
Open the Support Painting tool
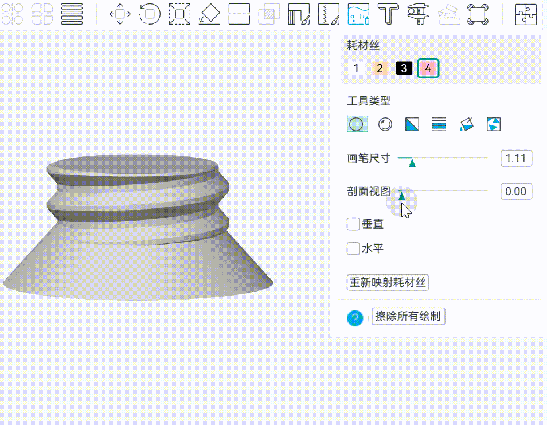[299, 14]
